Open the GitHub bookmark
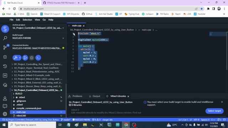This screenshot has height=128, width=228. [87, 14]
